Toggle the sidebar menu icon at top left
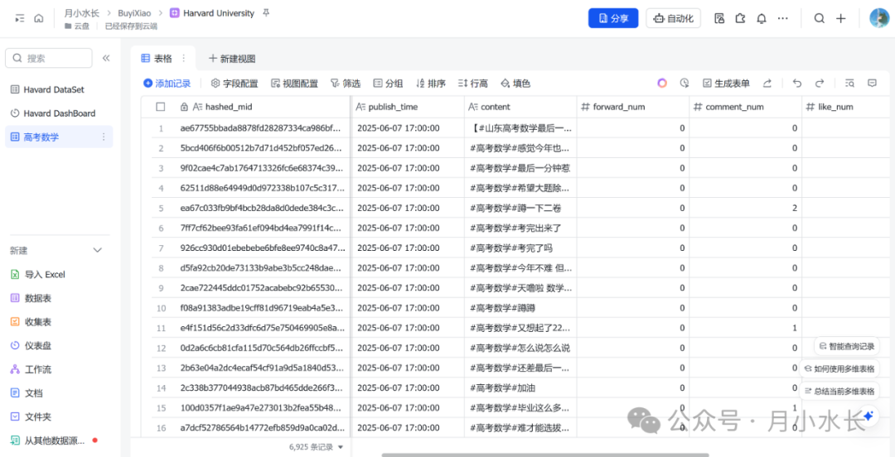The height and width of the screenshot is (457, 895). (x=20, y=18)
